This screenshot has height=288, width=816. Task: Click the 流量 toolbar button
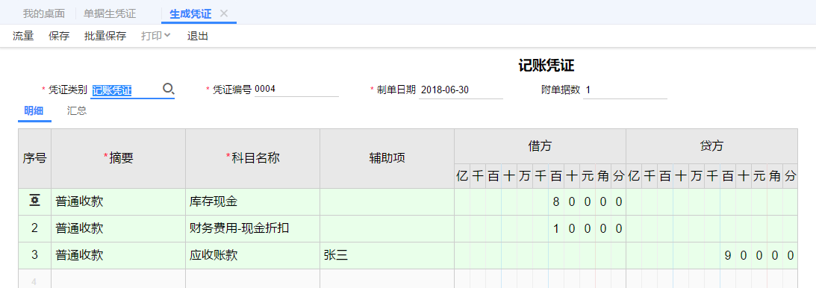23,36
